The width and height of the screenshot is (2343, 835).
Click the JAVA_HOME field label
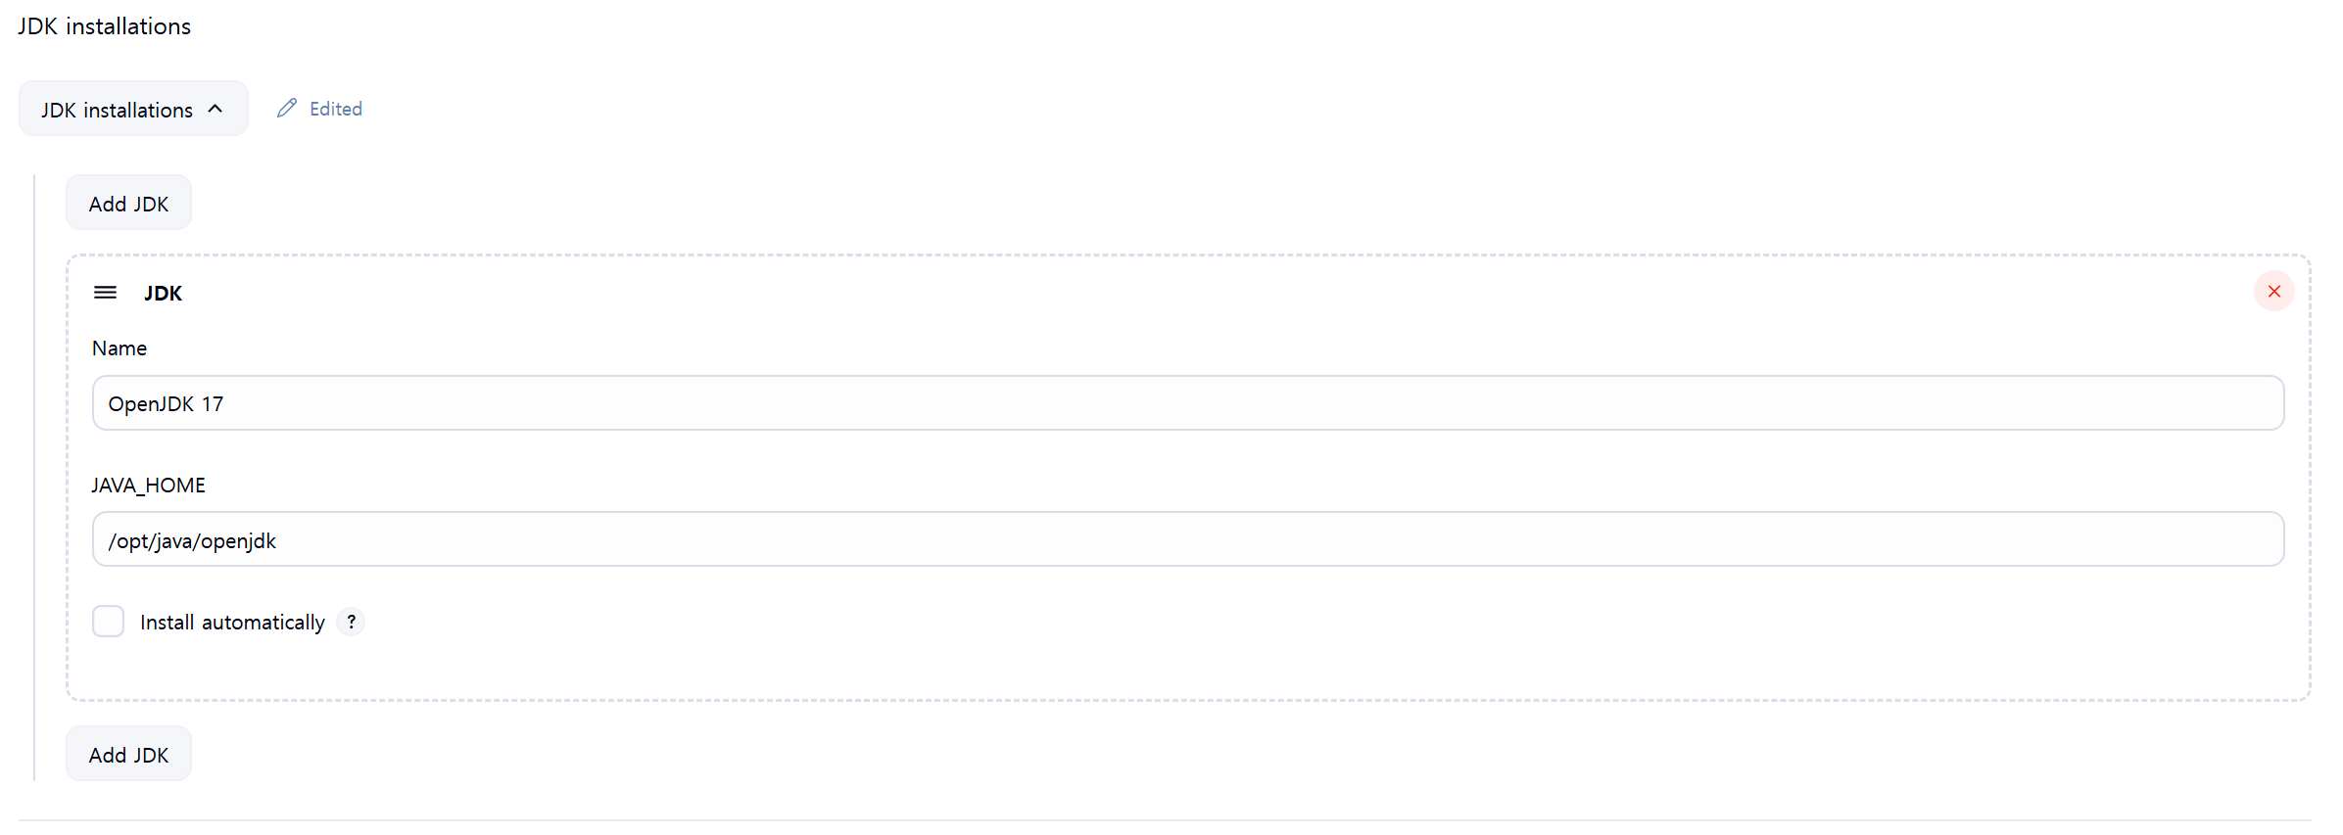point(149,486)
